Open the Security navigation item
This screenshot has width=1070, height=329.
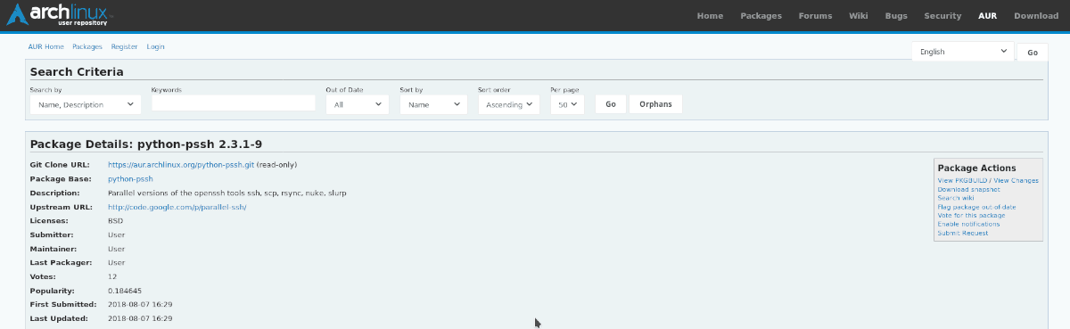pos(942,16)
